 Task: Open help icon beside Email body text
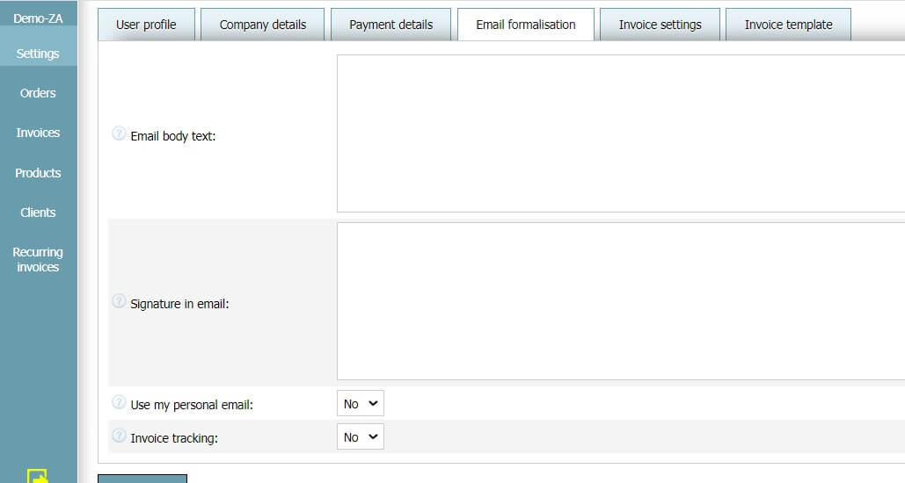tap(119, 133)
